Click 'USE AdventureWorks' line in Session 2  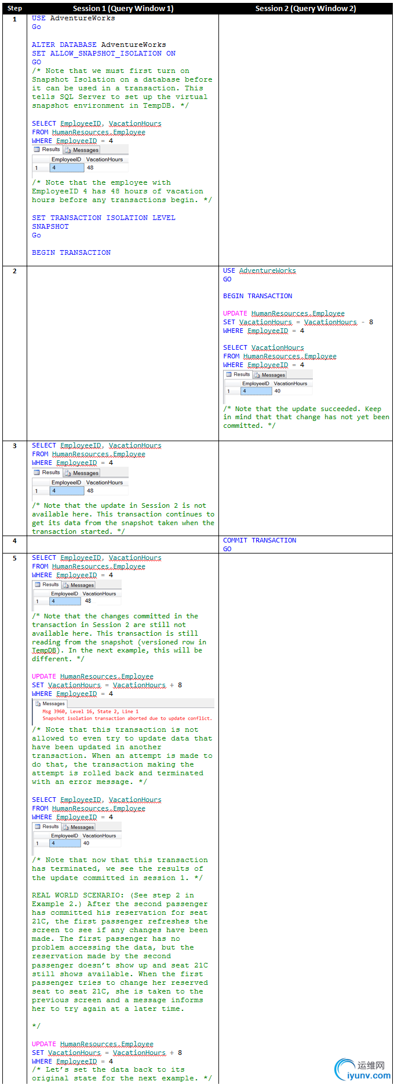[260, 270]
